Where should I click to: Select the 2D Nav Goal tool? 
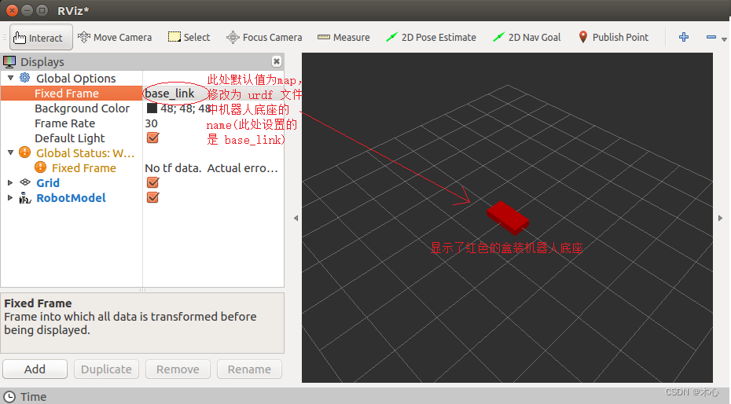point(527,37)
